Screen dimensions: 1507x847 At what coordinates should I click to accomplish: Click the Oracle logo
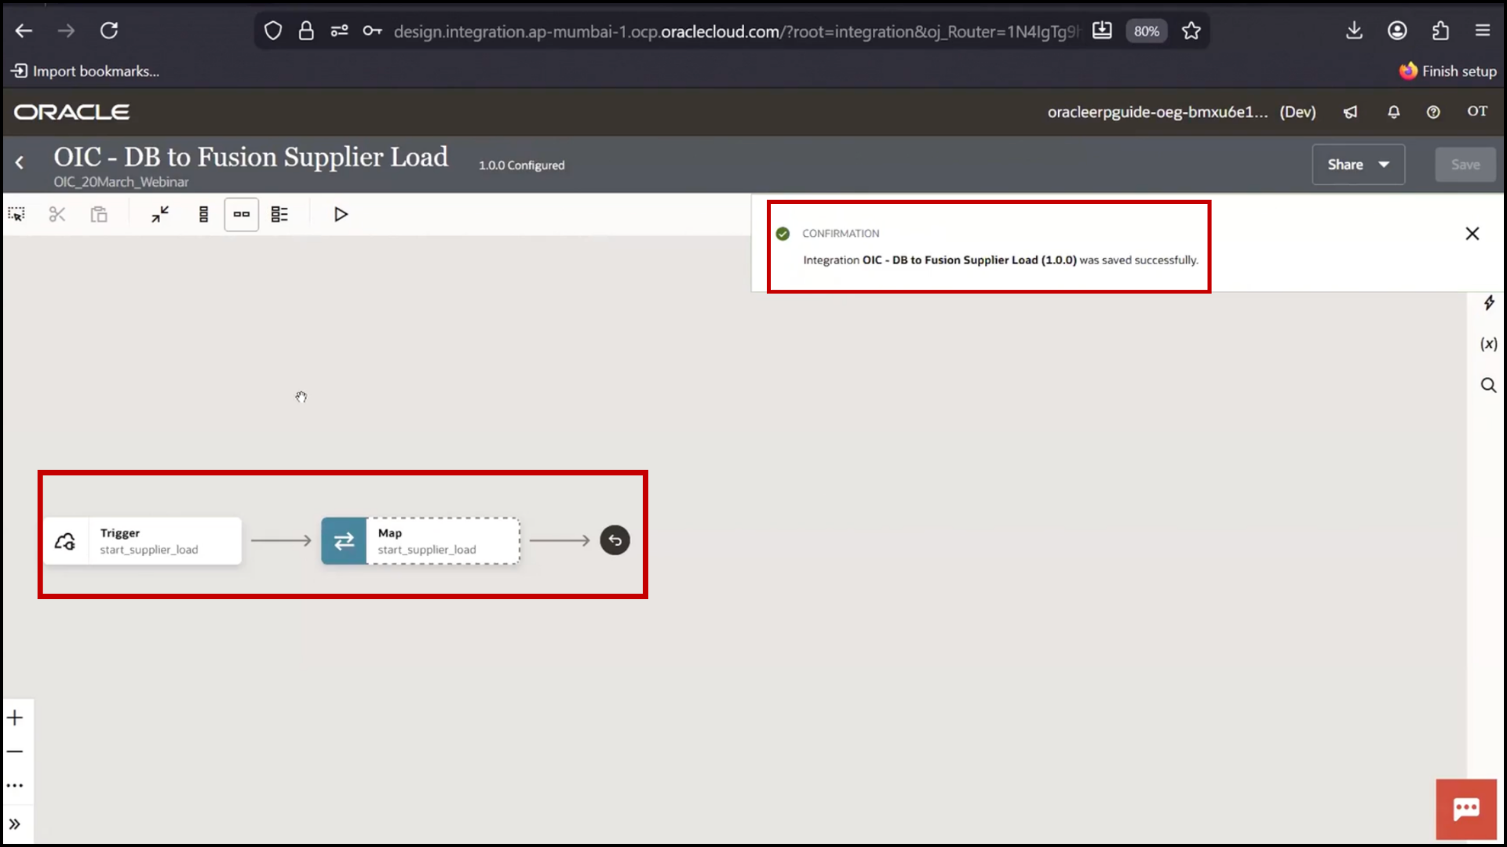tap(71, 112)
